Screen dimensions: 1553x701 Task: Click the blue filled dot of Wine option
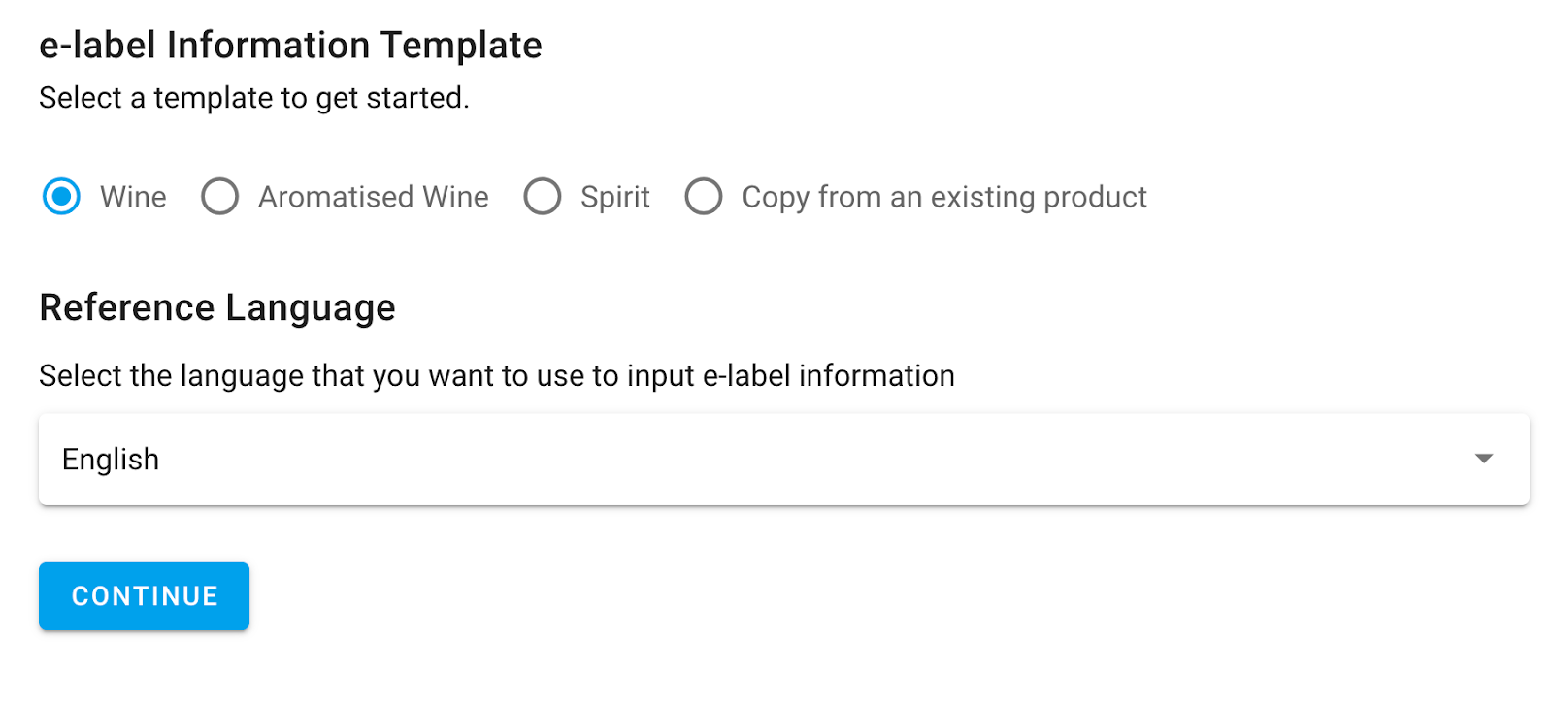[x=61, y=197]
